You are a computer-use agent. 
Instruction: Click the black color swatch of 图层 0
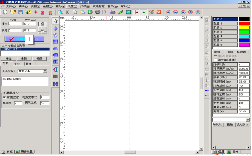(x=244, y=19)
